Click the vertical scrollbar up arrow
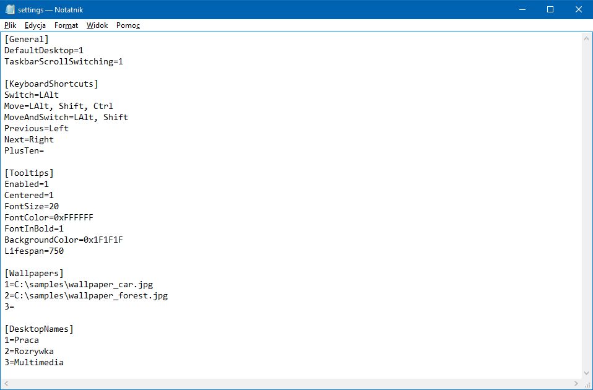The image size is (593, 390). click(x=587, y=38)
